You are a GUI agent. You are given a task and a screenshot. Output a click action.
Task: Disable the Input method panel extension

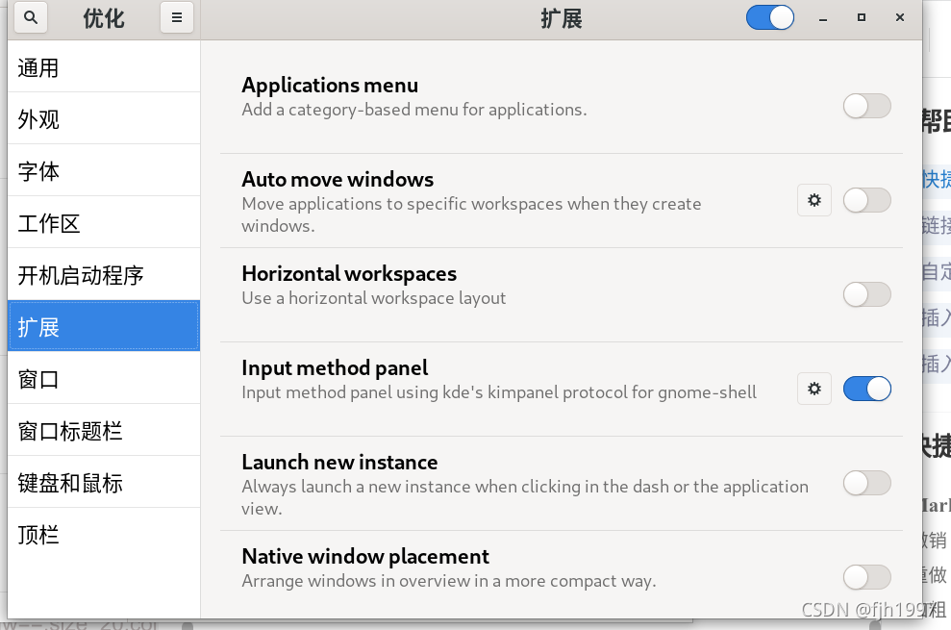(x=866, y=389)
